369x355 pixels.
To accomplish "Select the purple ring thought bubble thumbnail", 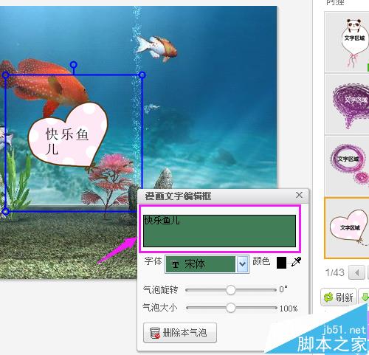I will coord(348,166).
